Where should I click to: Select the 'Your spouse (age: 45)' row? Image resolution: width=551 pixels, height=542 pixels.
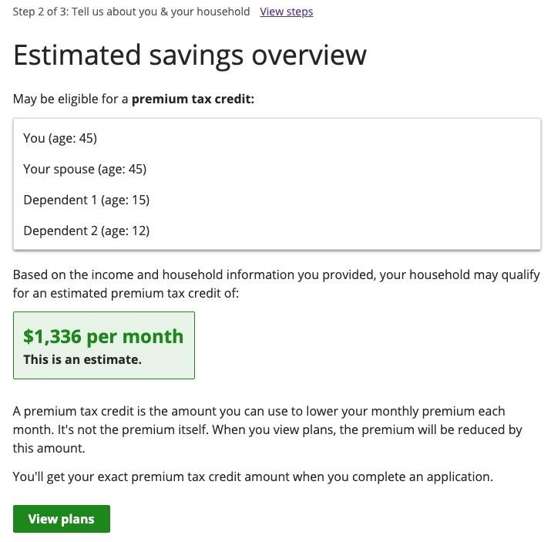[85, 169]
